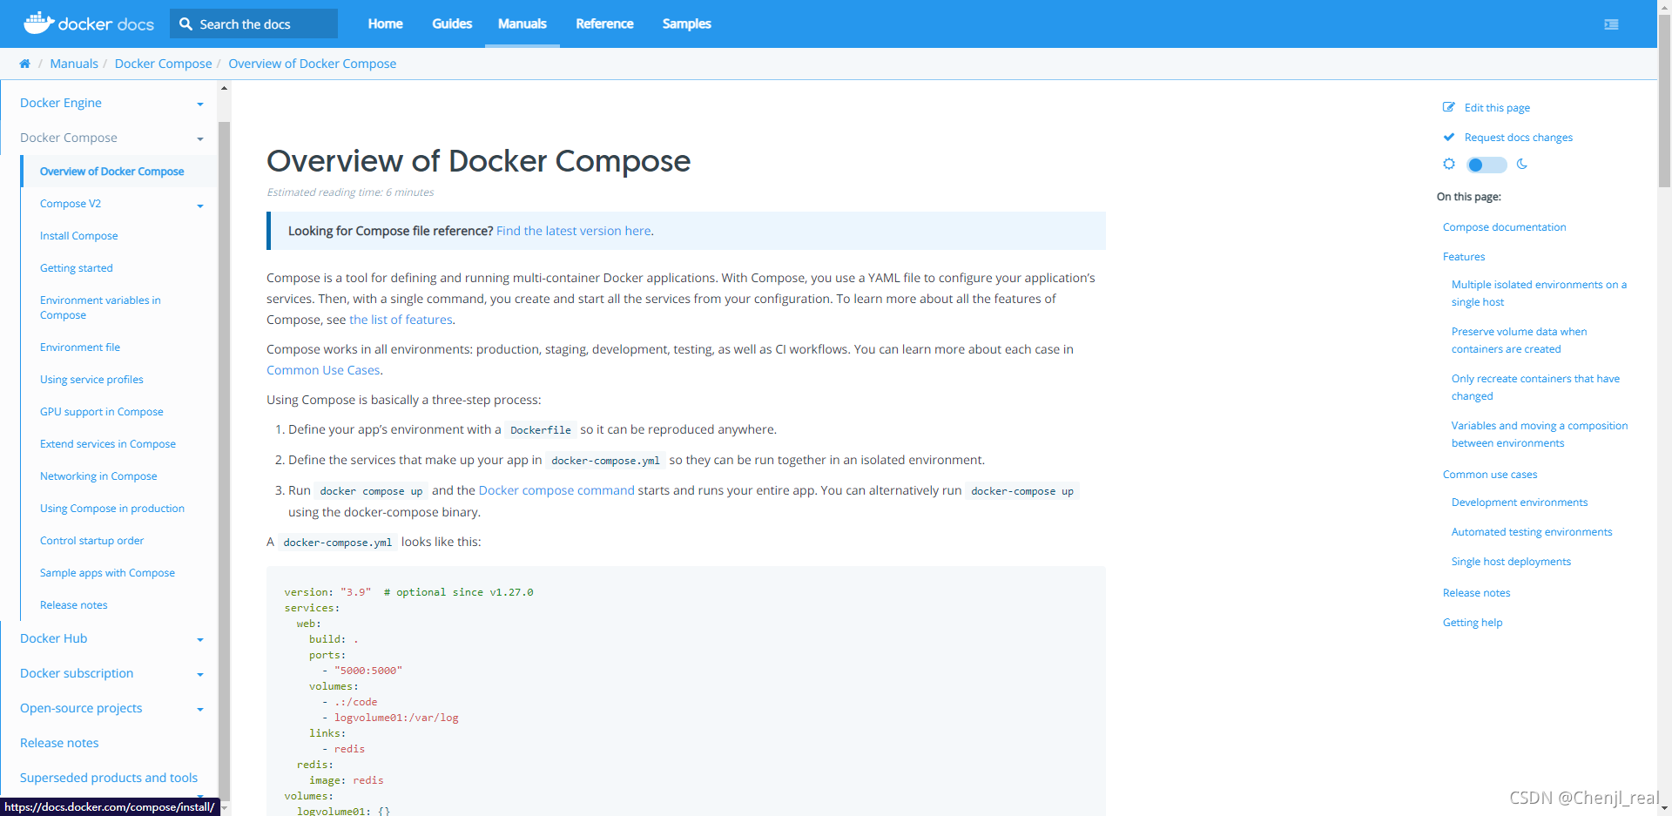Jump to Features section
Screen dimensions: 1672x816
(1464, 257)
